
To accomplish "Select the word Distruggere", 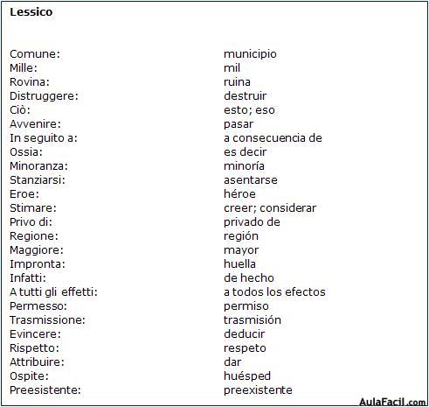I will [44, 96].
